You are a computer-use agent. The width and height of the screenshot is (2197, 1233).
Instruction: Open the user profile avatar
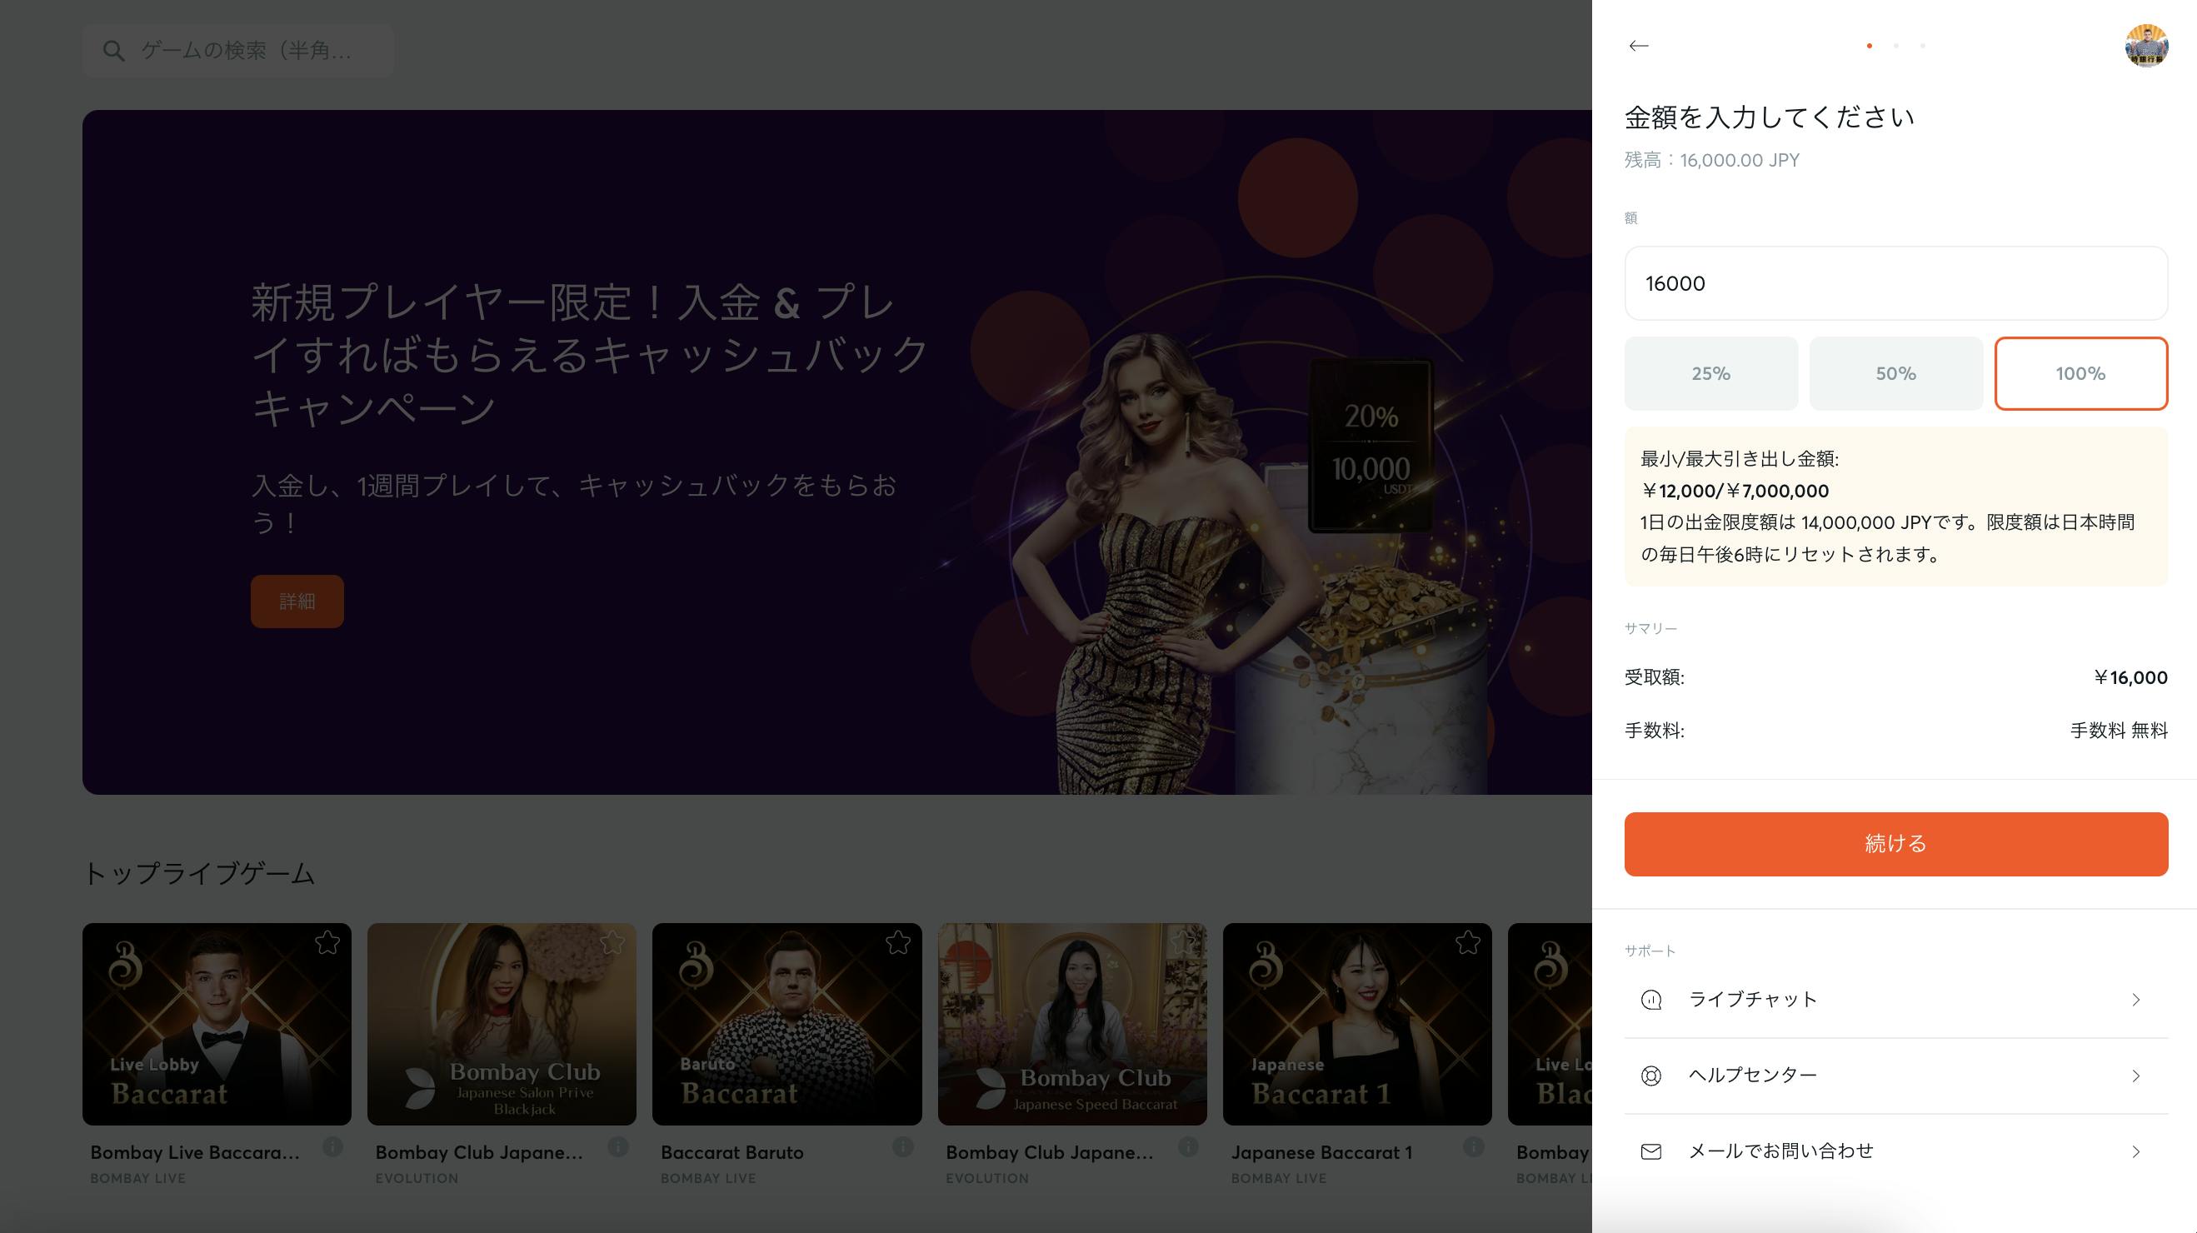[2146, 46]
